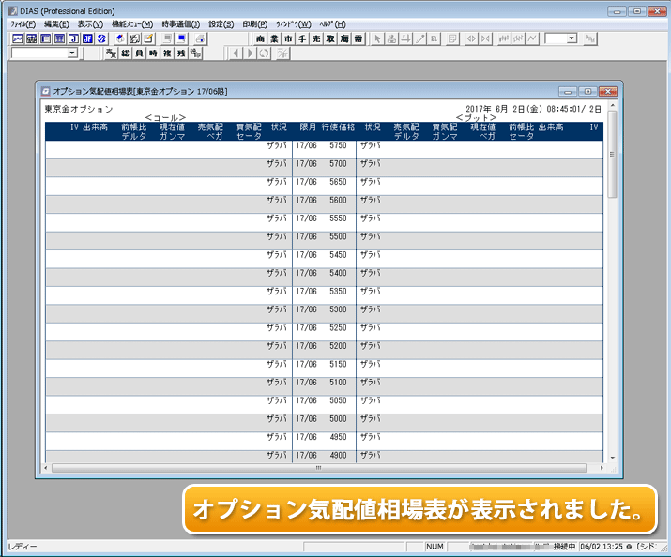
Task: Click the chart icon in the toolbar
Action: (x=17, y=38)
